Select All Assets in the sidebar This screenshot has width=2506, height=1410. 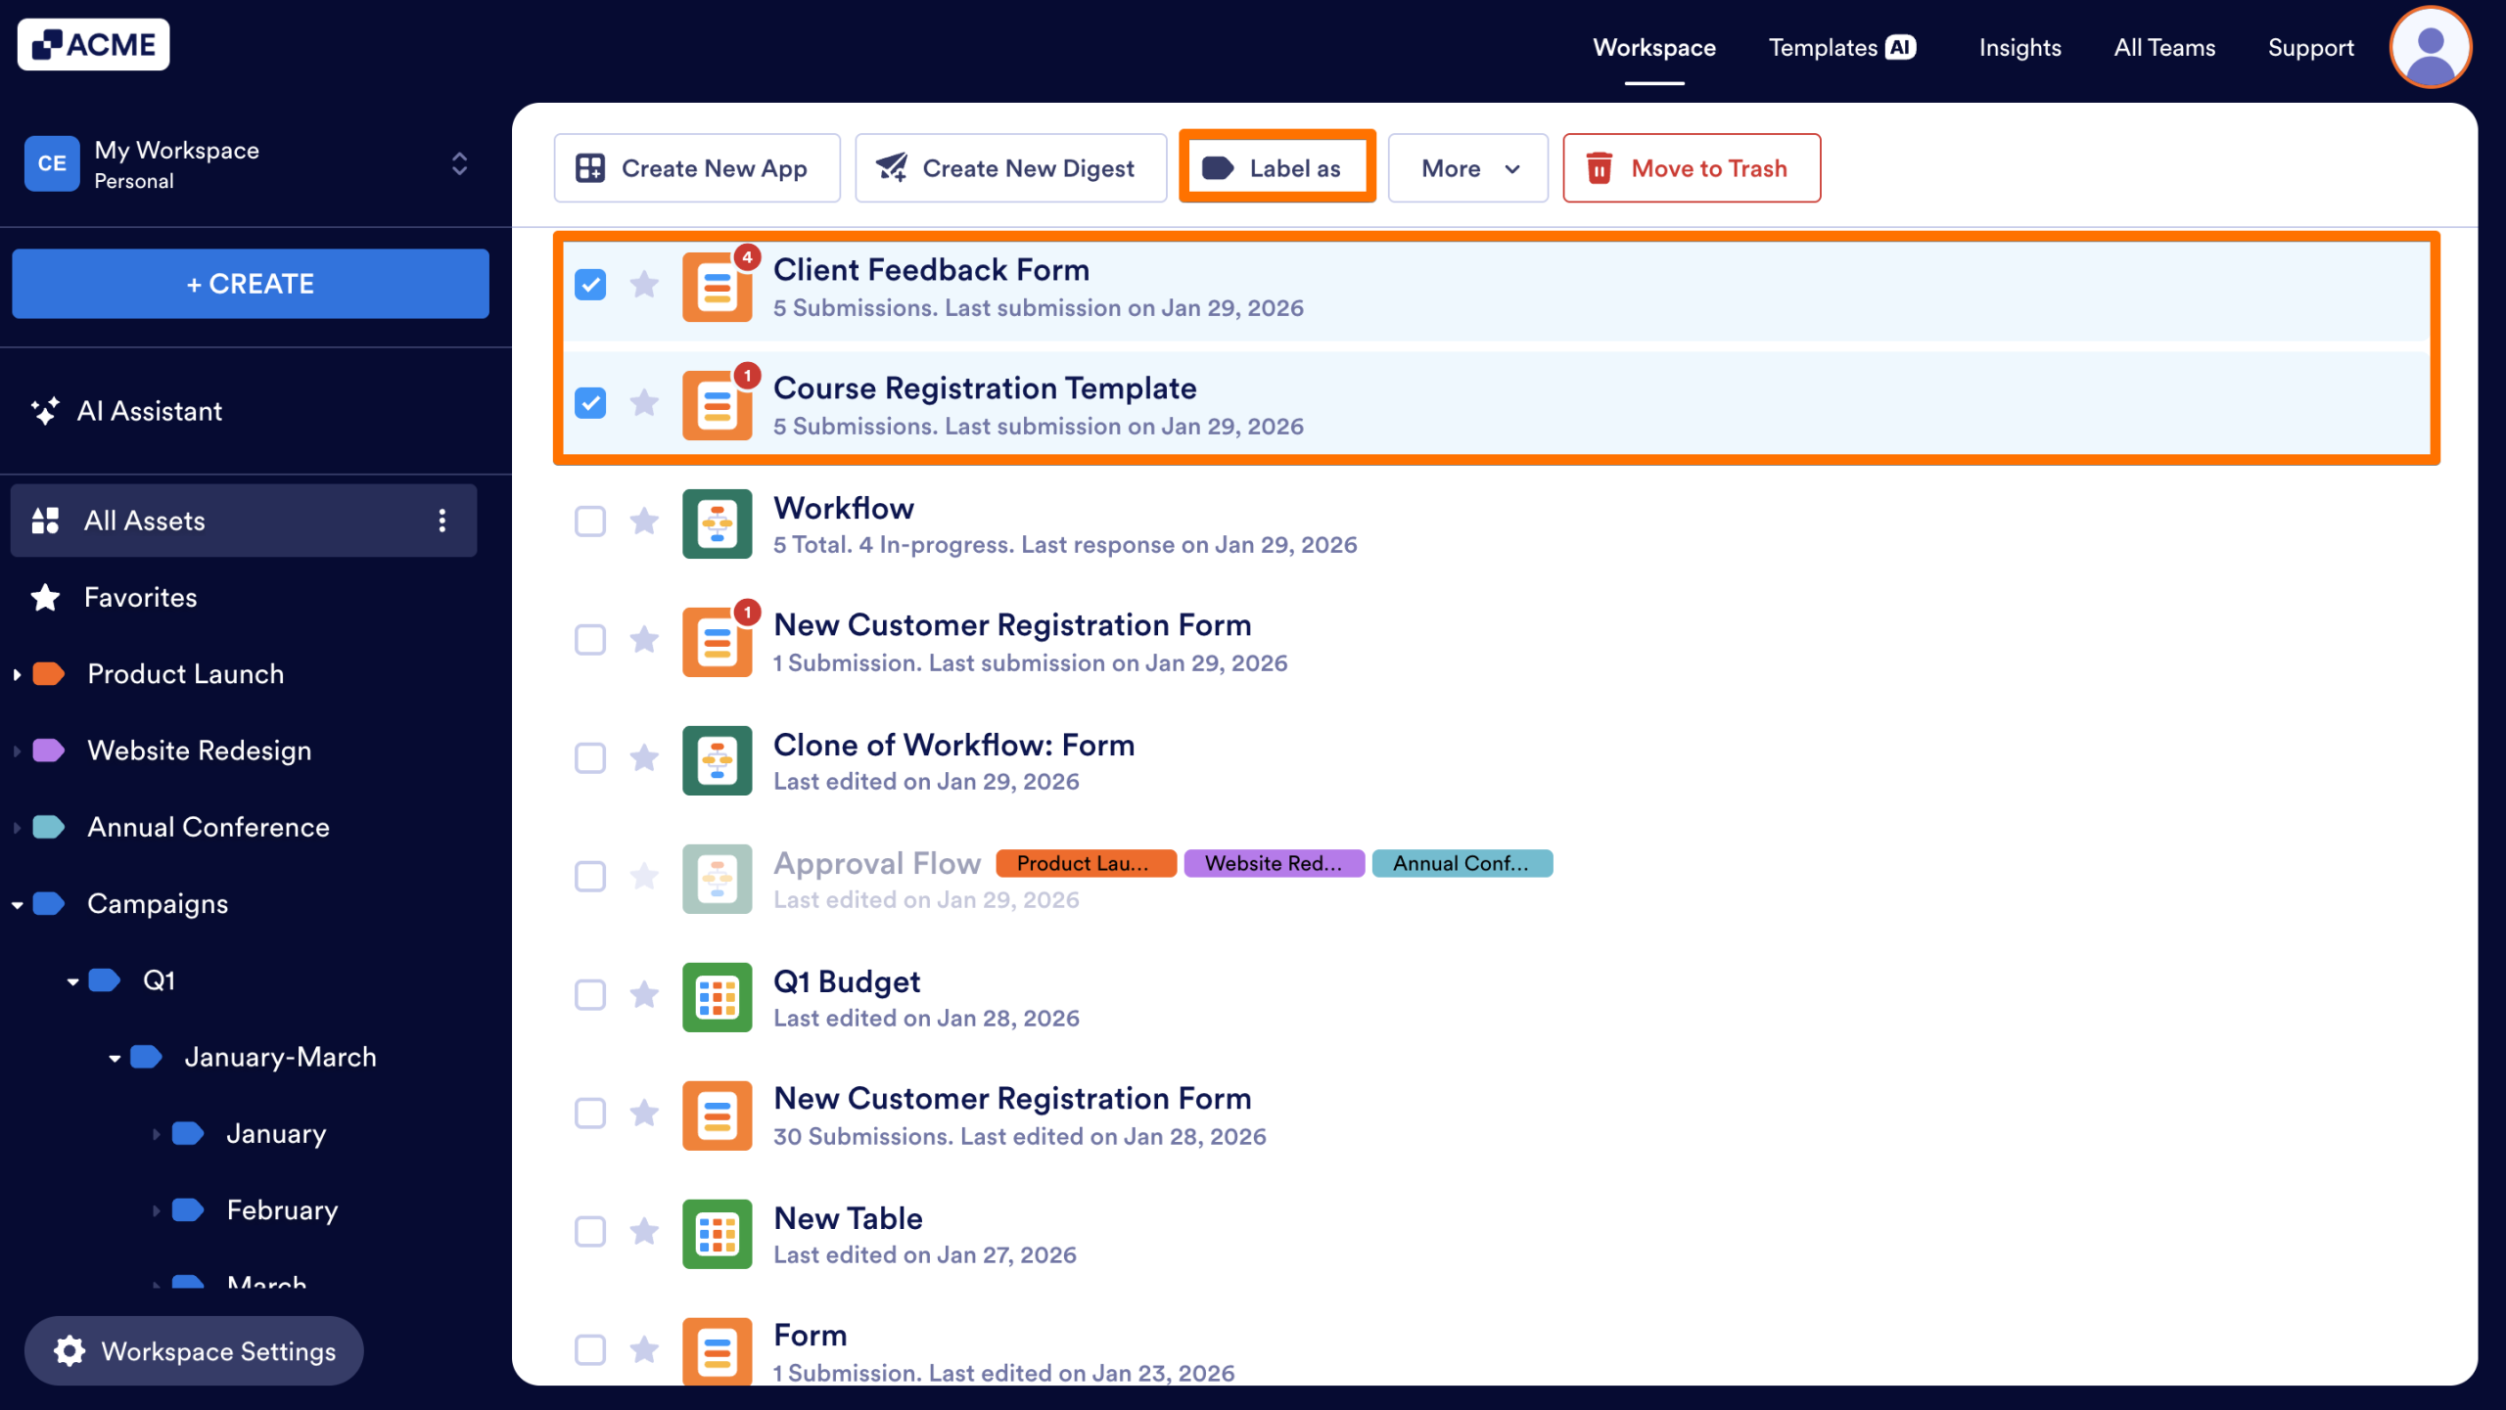[244, 521]
